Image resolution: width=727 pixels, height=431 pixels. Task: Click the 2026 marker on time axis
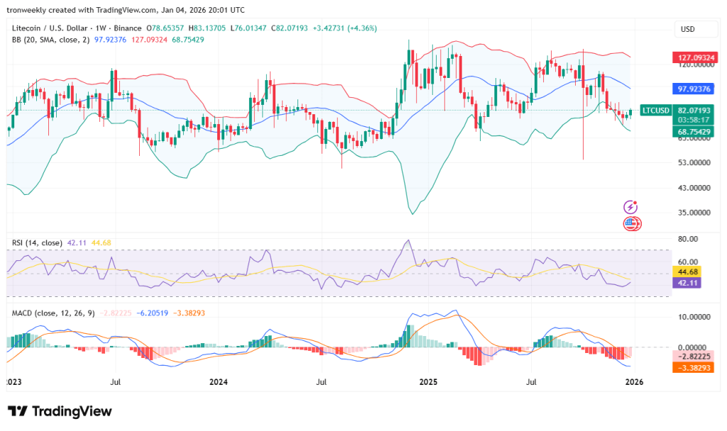(x=634, y=382)
